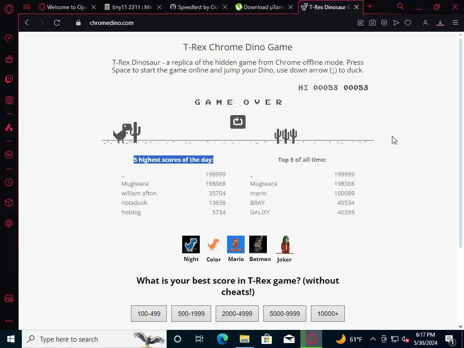Open sidebar setup three-dots menu

(9, 321)
